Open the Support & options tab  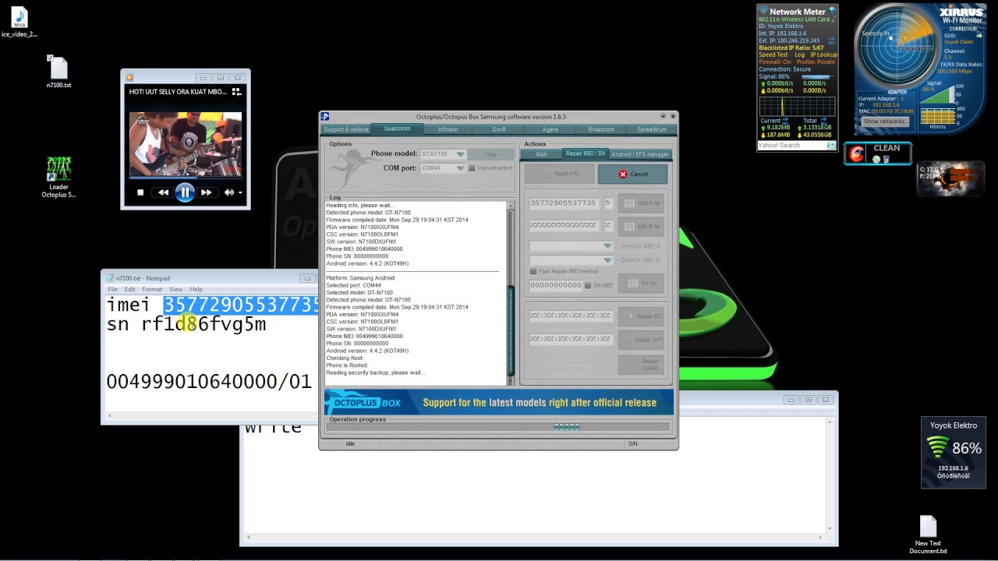coord(345,129)
